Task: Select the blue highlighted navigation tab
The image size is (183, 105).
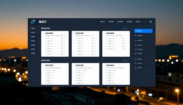Action: (103, 22)
